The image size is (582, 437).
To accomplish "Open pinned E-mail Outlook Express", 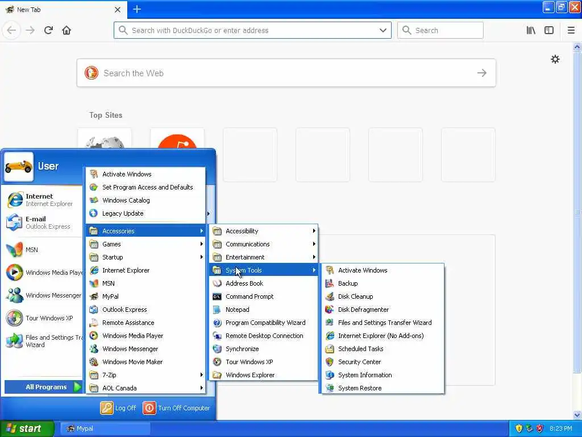I will tap(43, 222).
